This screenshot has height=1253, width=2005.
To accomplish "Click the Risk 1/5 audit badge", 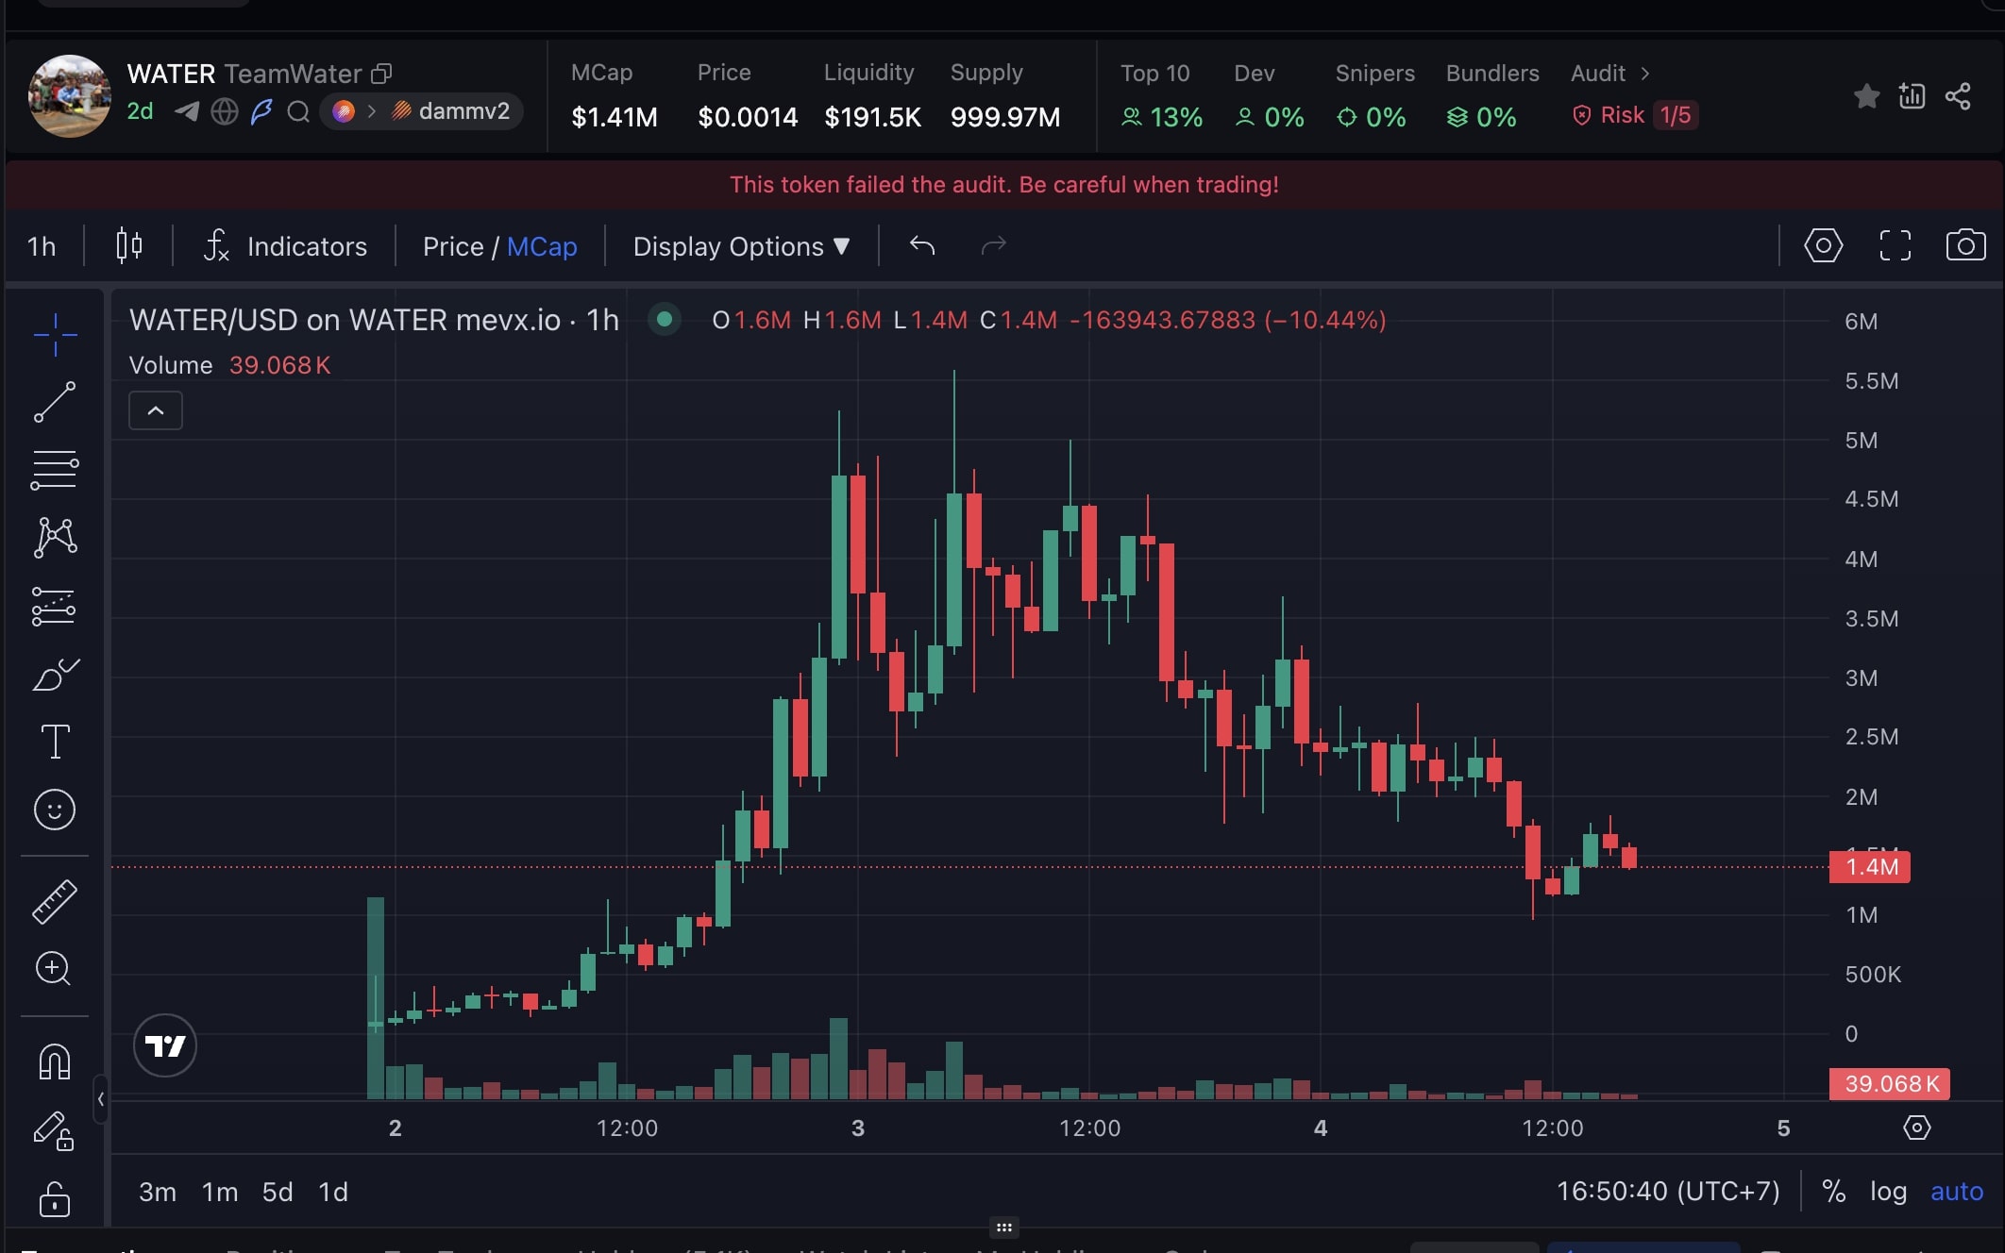I will tap(1635, 115).
